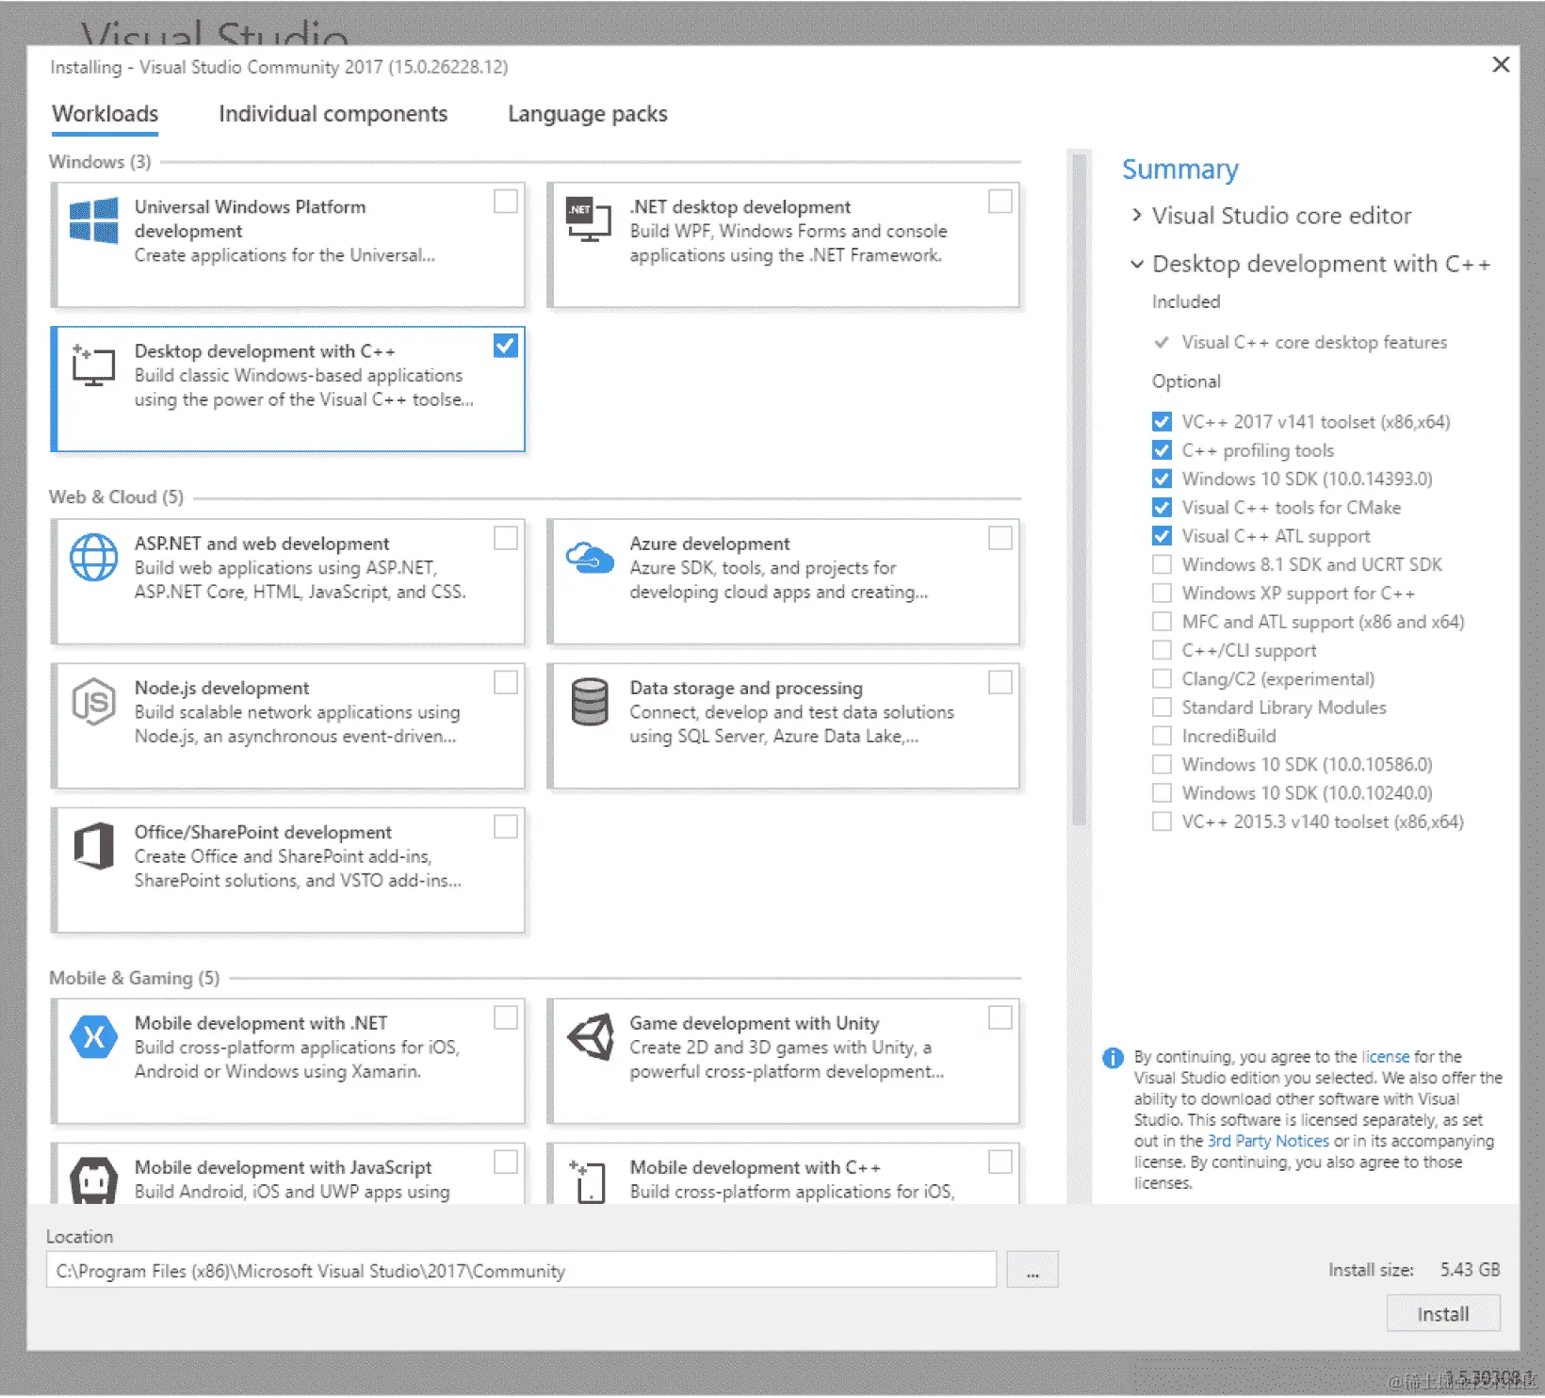
Task: Click the Unity logo icon
Action: click(x=591, y=1037)
